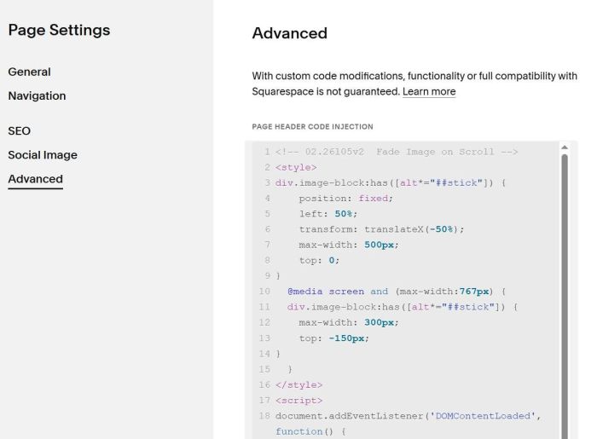Follow the Learn more link

pos(429,92)
